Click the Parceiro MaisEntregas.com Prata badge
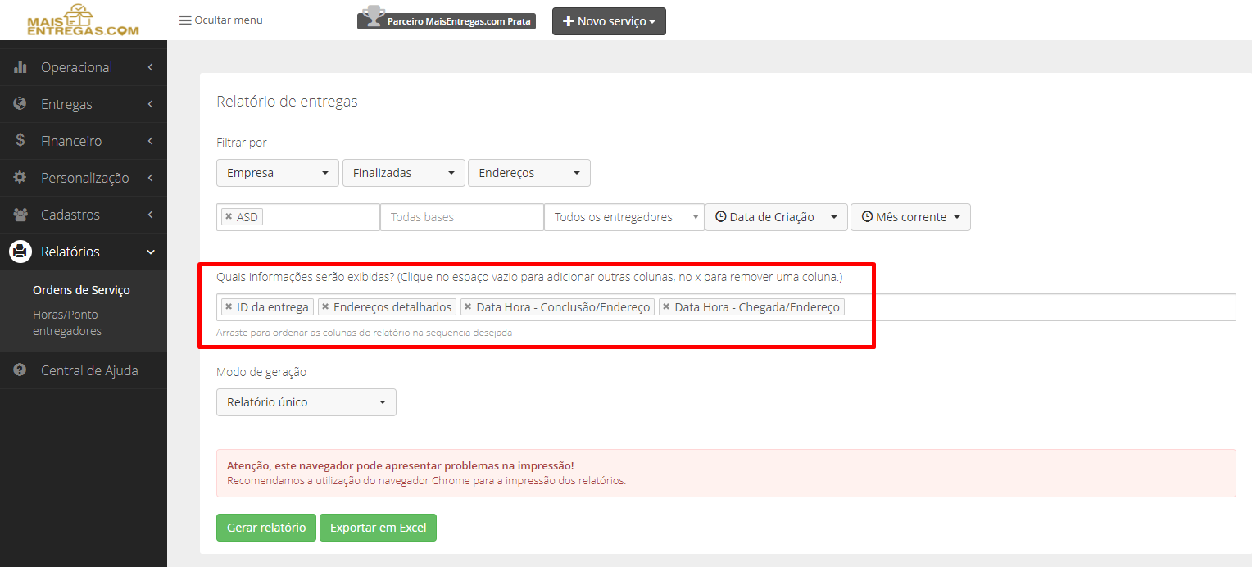The height and width of the screenshot is (567, 1252). click(x=447, y=21)
